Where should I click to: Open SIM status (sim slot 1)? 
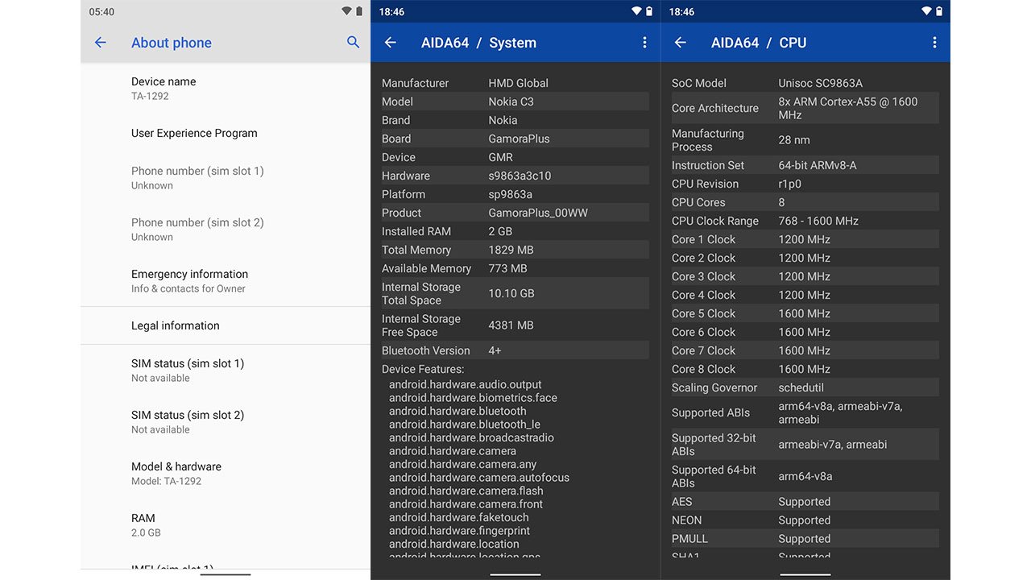[226, 371]
